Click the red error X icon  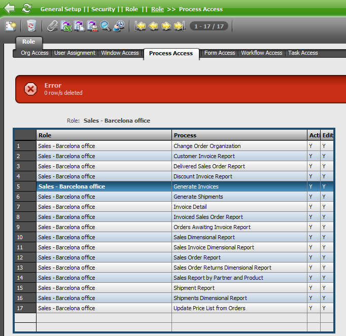(x=30, y=89)
